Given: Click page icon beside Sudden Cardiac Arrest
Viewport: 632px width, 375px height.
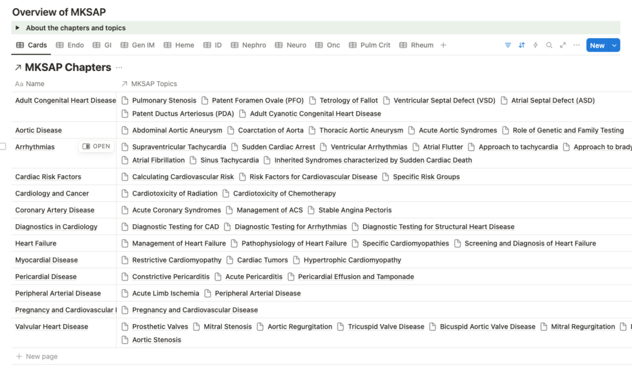Looking at the screenshot, I should click(x=235, y=147).
